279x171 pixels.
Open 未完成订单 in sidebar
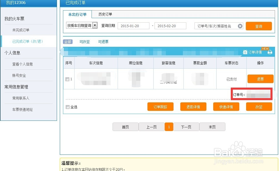click(21, 30)
